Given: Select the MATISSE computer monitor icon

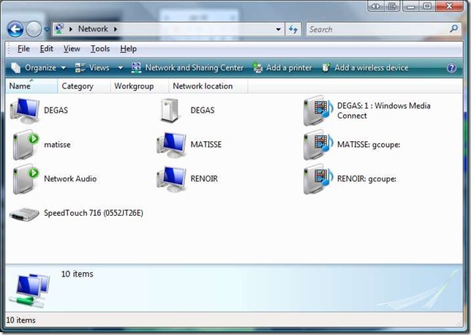Looking at the screenshot, I should coord(171,145).
